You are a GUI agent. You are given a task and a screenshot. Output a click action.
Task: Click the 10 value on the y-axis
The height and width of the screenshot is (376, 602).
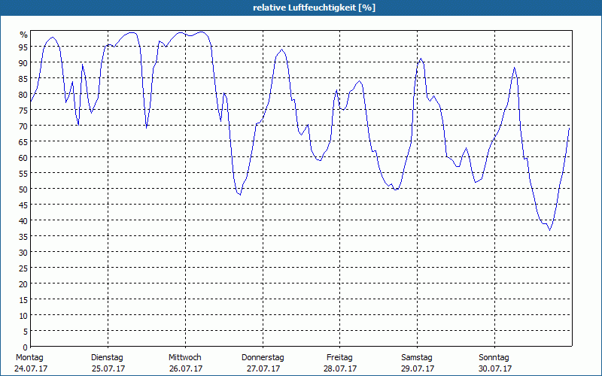point(23,316)
